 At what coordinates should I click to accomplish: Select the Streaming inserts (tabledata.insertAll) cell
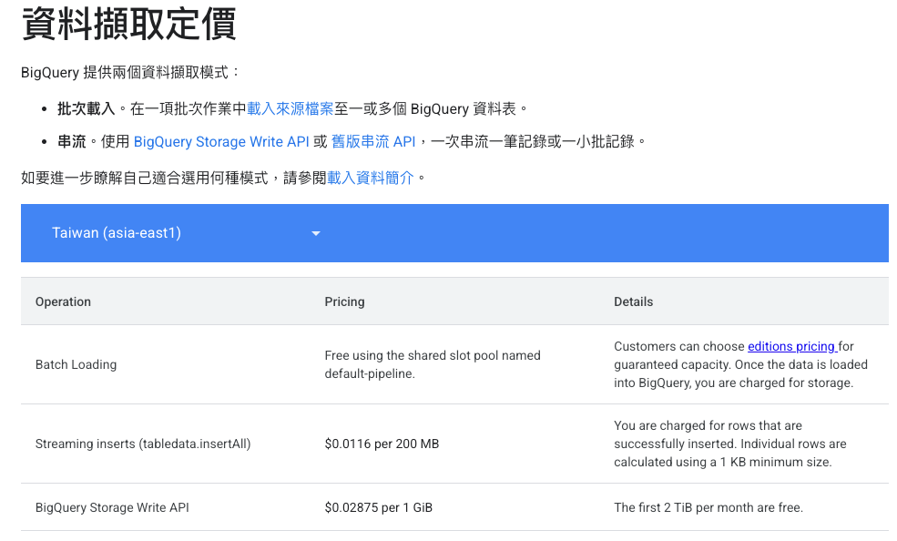pyautogui.click(x=143, y=444)
